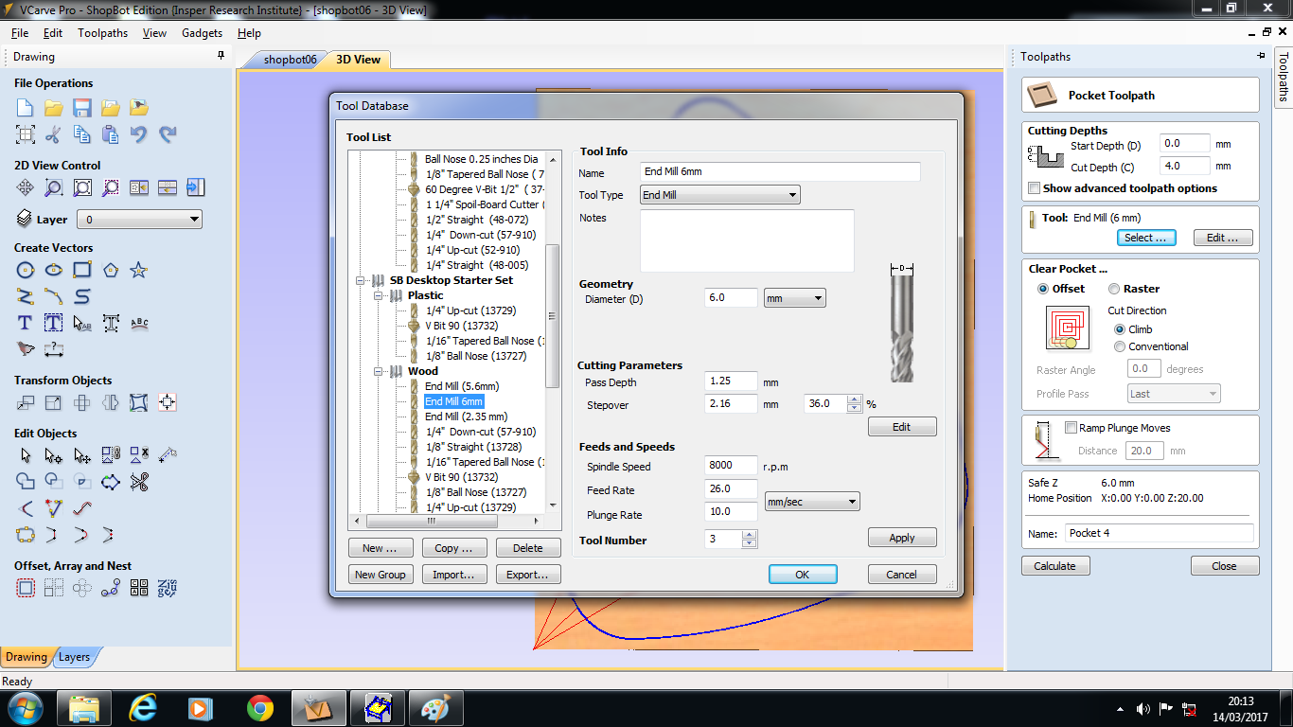This screenshot has height=727, width=1293.
Task: Enable Show advanced toolpath options
Action: point(1035,188)
